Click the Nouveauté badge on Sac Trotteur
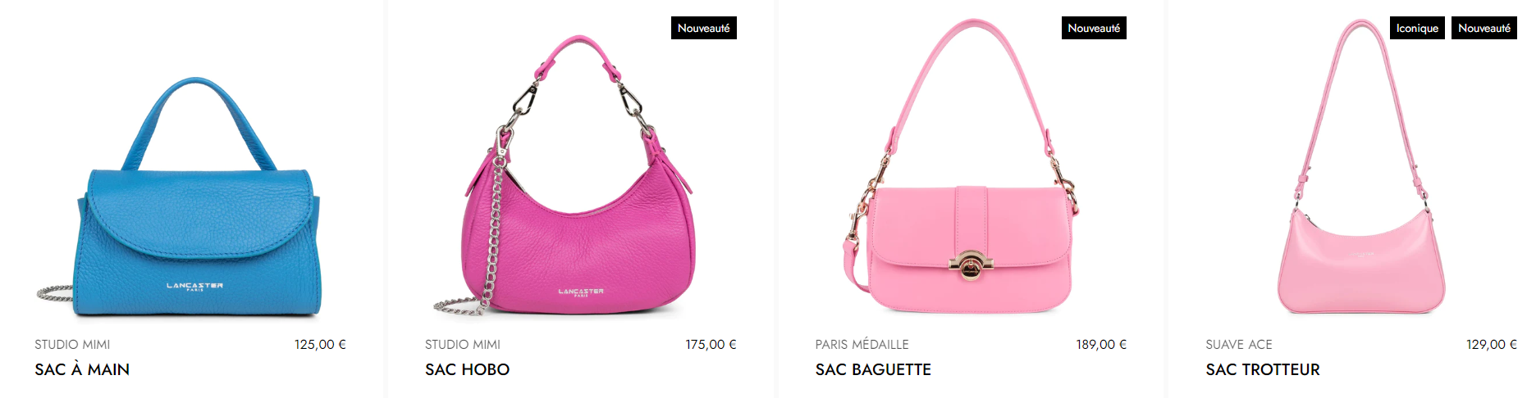Viewport: 1527px width, 398px height. coord(1484,28)
